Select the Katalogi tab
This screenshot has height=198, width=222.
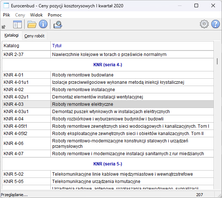pyautogui.click(x=11, y=36)
